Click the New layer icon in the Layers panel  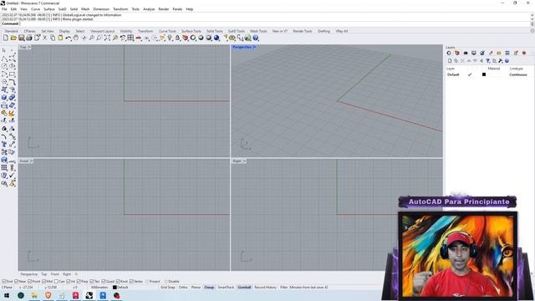point(450,61)
